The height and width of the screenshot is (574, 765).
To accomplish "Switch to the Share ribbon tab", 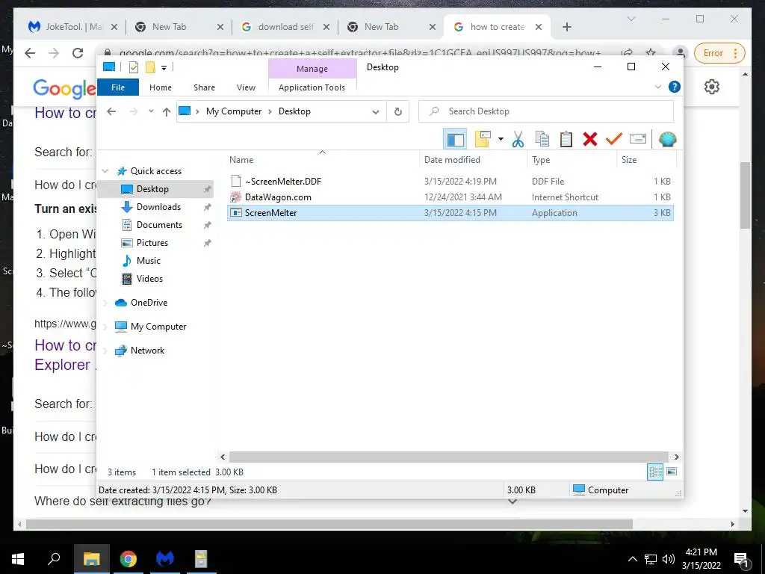I will (204, 87).
